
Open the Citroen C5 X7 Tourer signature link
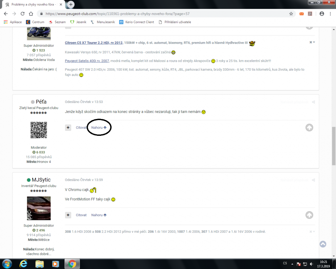94,43
